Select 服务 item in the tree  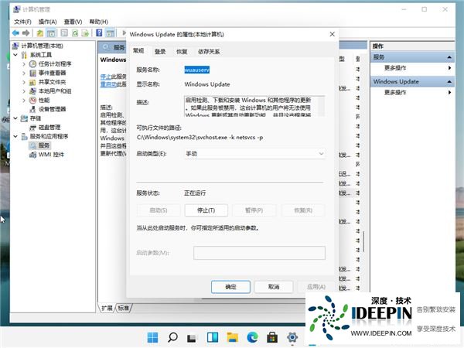click(44, 145)
